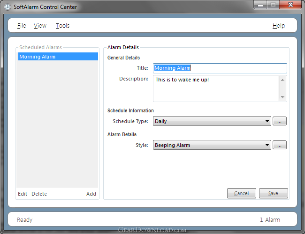Click the Schedule Information heading

click(130, 110)
